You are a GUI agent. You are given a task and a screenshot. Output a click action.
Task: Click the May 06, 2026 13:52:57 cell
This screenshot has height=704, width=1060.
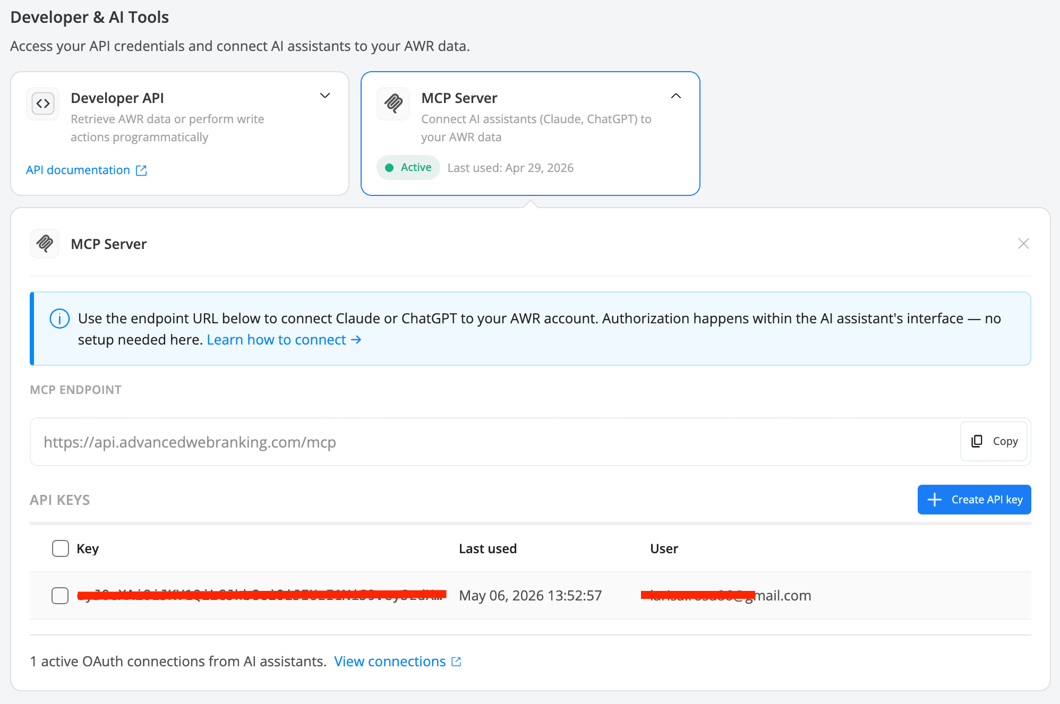[x=530, y=596]
